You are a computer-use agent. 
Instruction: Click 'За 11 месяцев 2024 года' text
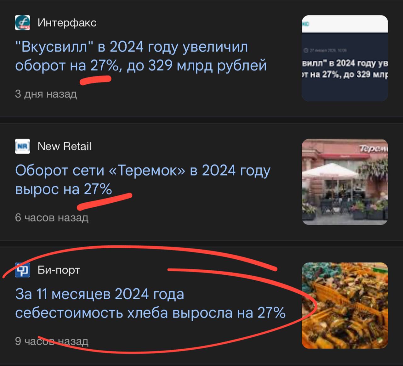click(x=100, y=294)
